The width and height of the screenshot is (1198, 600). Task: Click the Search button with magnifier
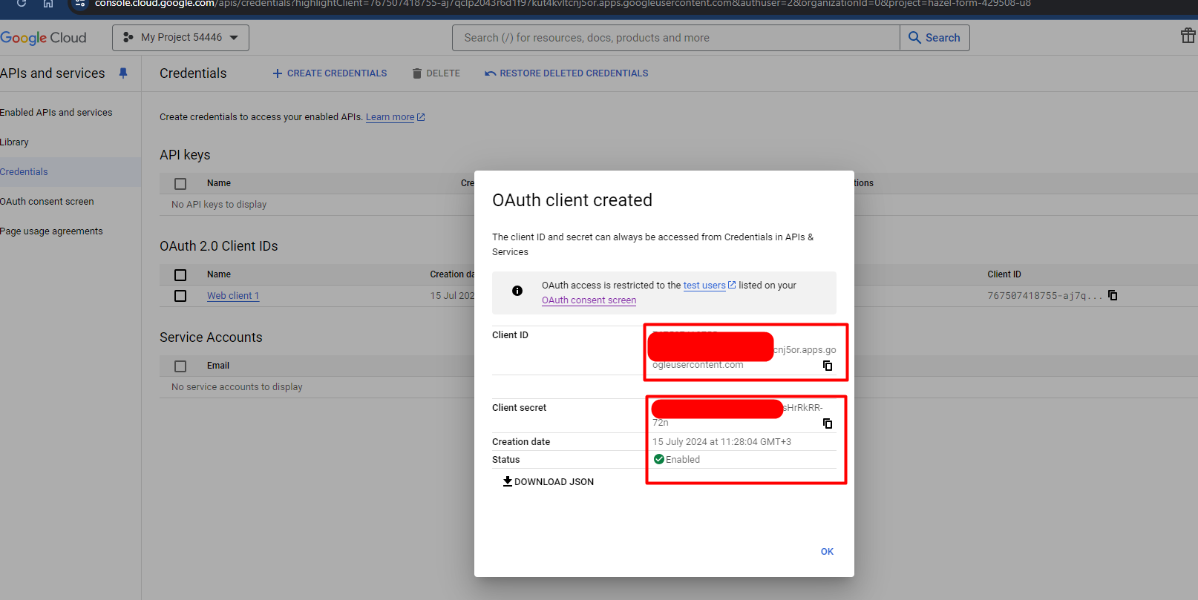click(934, 38)
